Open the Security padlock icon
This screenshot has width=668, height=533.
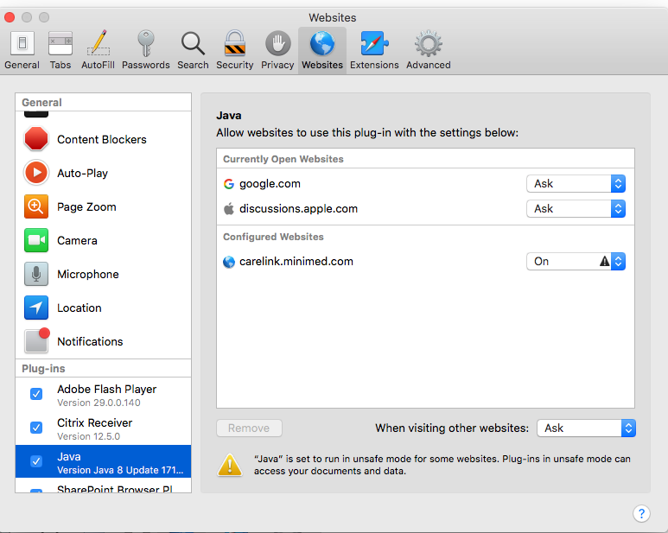click(235, 43)
